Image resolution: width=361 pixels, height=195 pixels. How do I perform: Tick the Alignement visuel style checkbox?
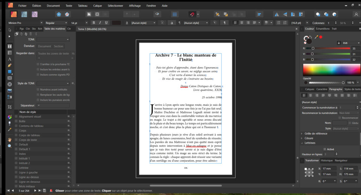pos(16,117)
